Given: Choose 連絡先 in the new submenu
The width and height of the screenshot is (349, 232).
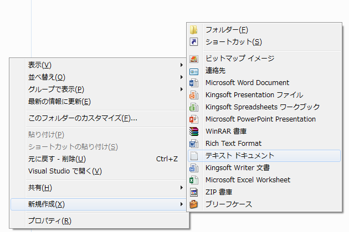Looking at the screenshot, I should pos(264,71).
